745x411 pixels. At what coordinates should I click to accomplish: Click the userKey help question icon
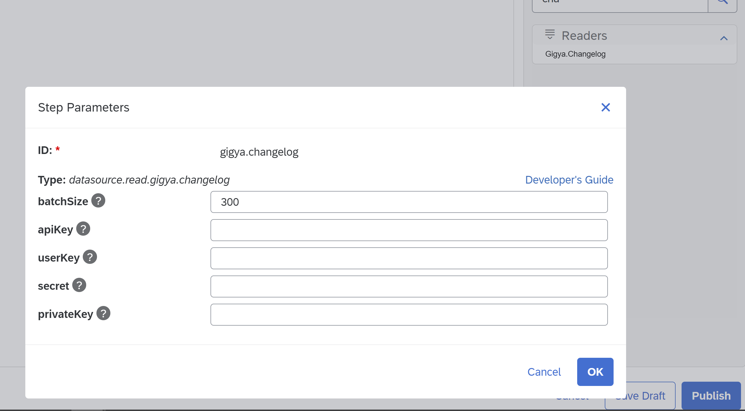tap(90, 257)
